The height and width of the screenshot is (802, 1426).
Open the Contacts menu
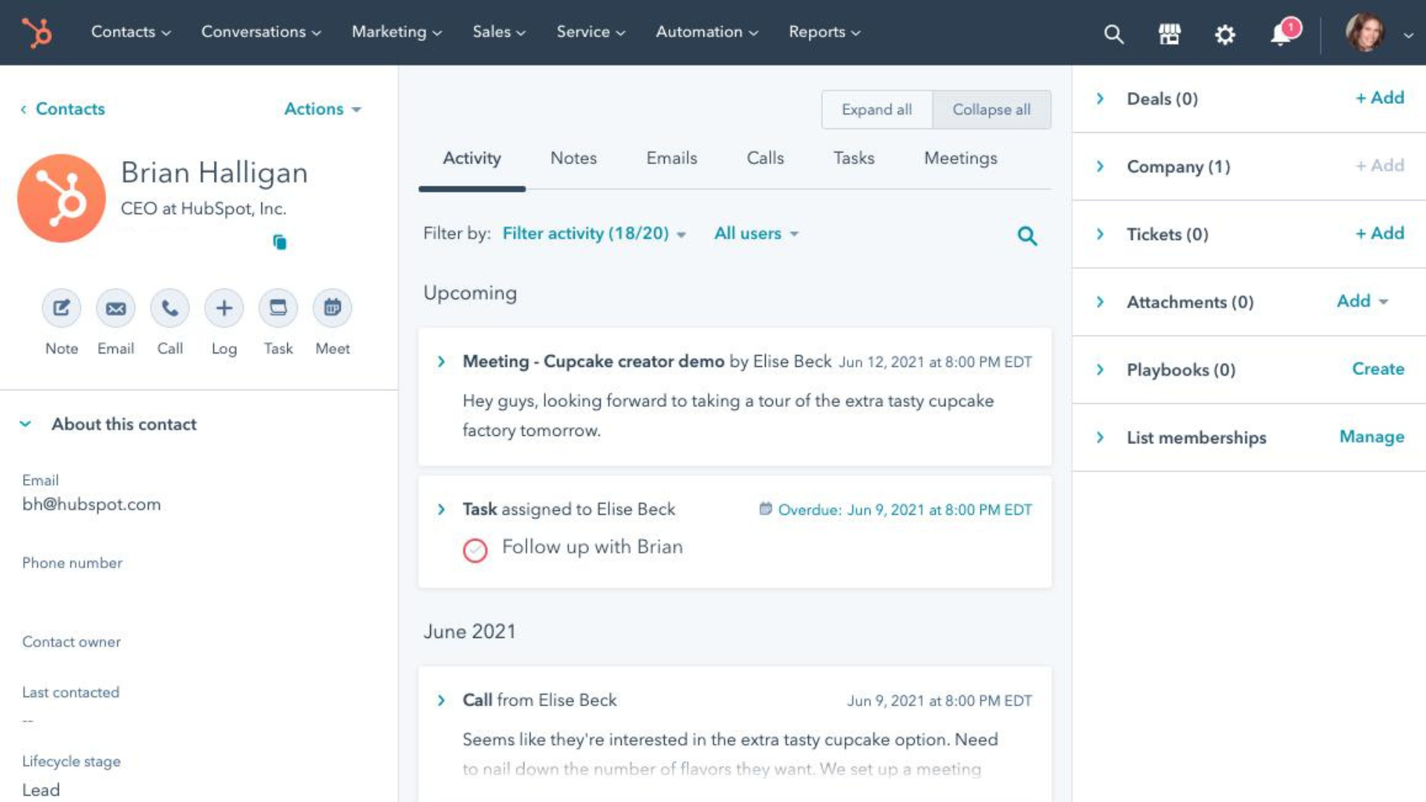coord(131,32)
